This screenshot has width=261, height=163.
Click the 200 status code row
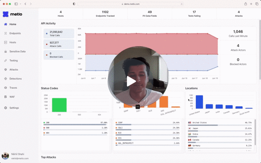pos(75,124)
